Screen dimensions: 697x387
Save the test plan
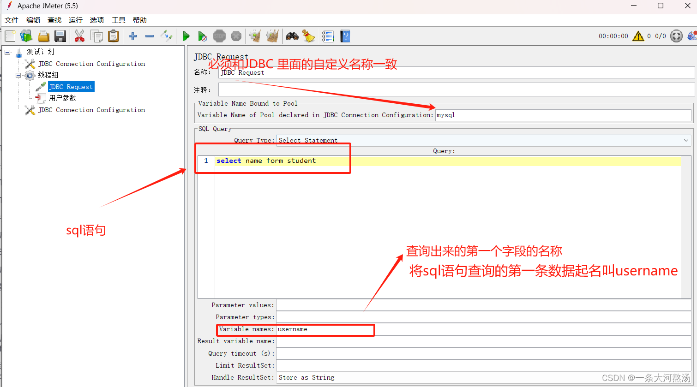(x=60, y=36)
